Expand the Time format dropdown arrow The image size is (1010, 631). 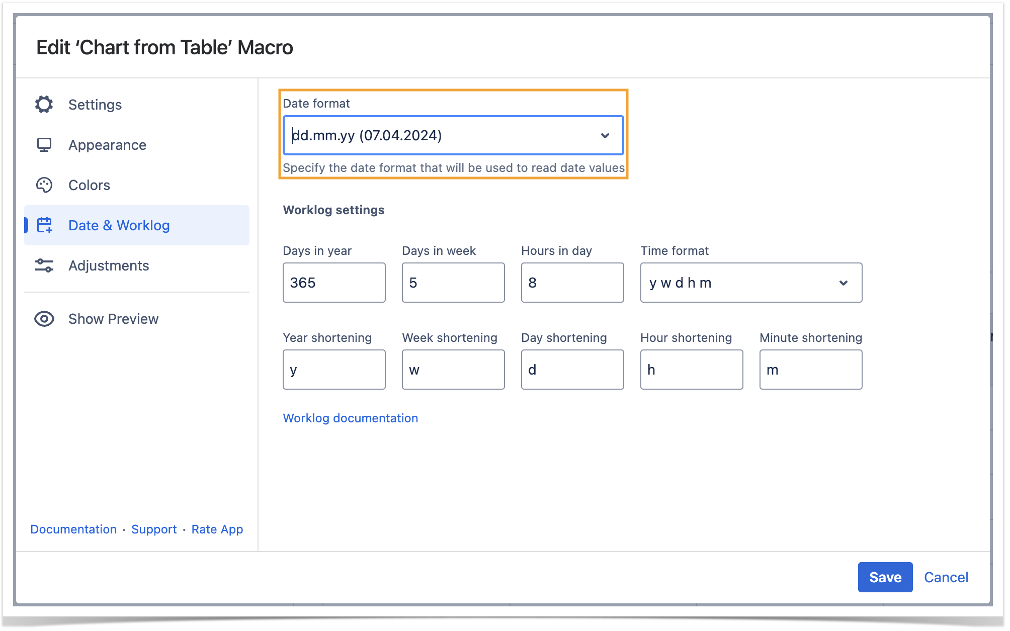844,283
